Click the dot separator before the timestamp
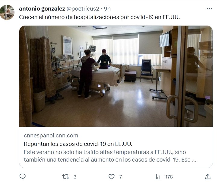The image size is (219, 183). point(102,9)
